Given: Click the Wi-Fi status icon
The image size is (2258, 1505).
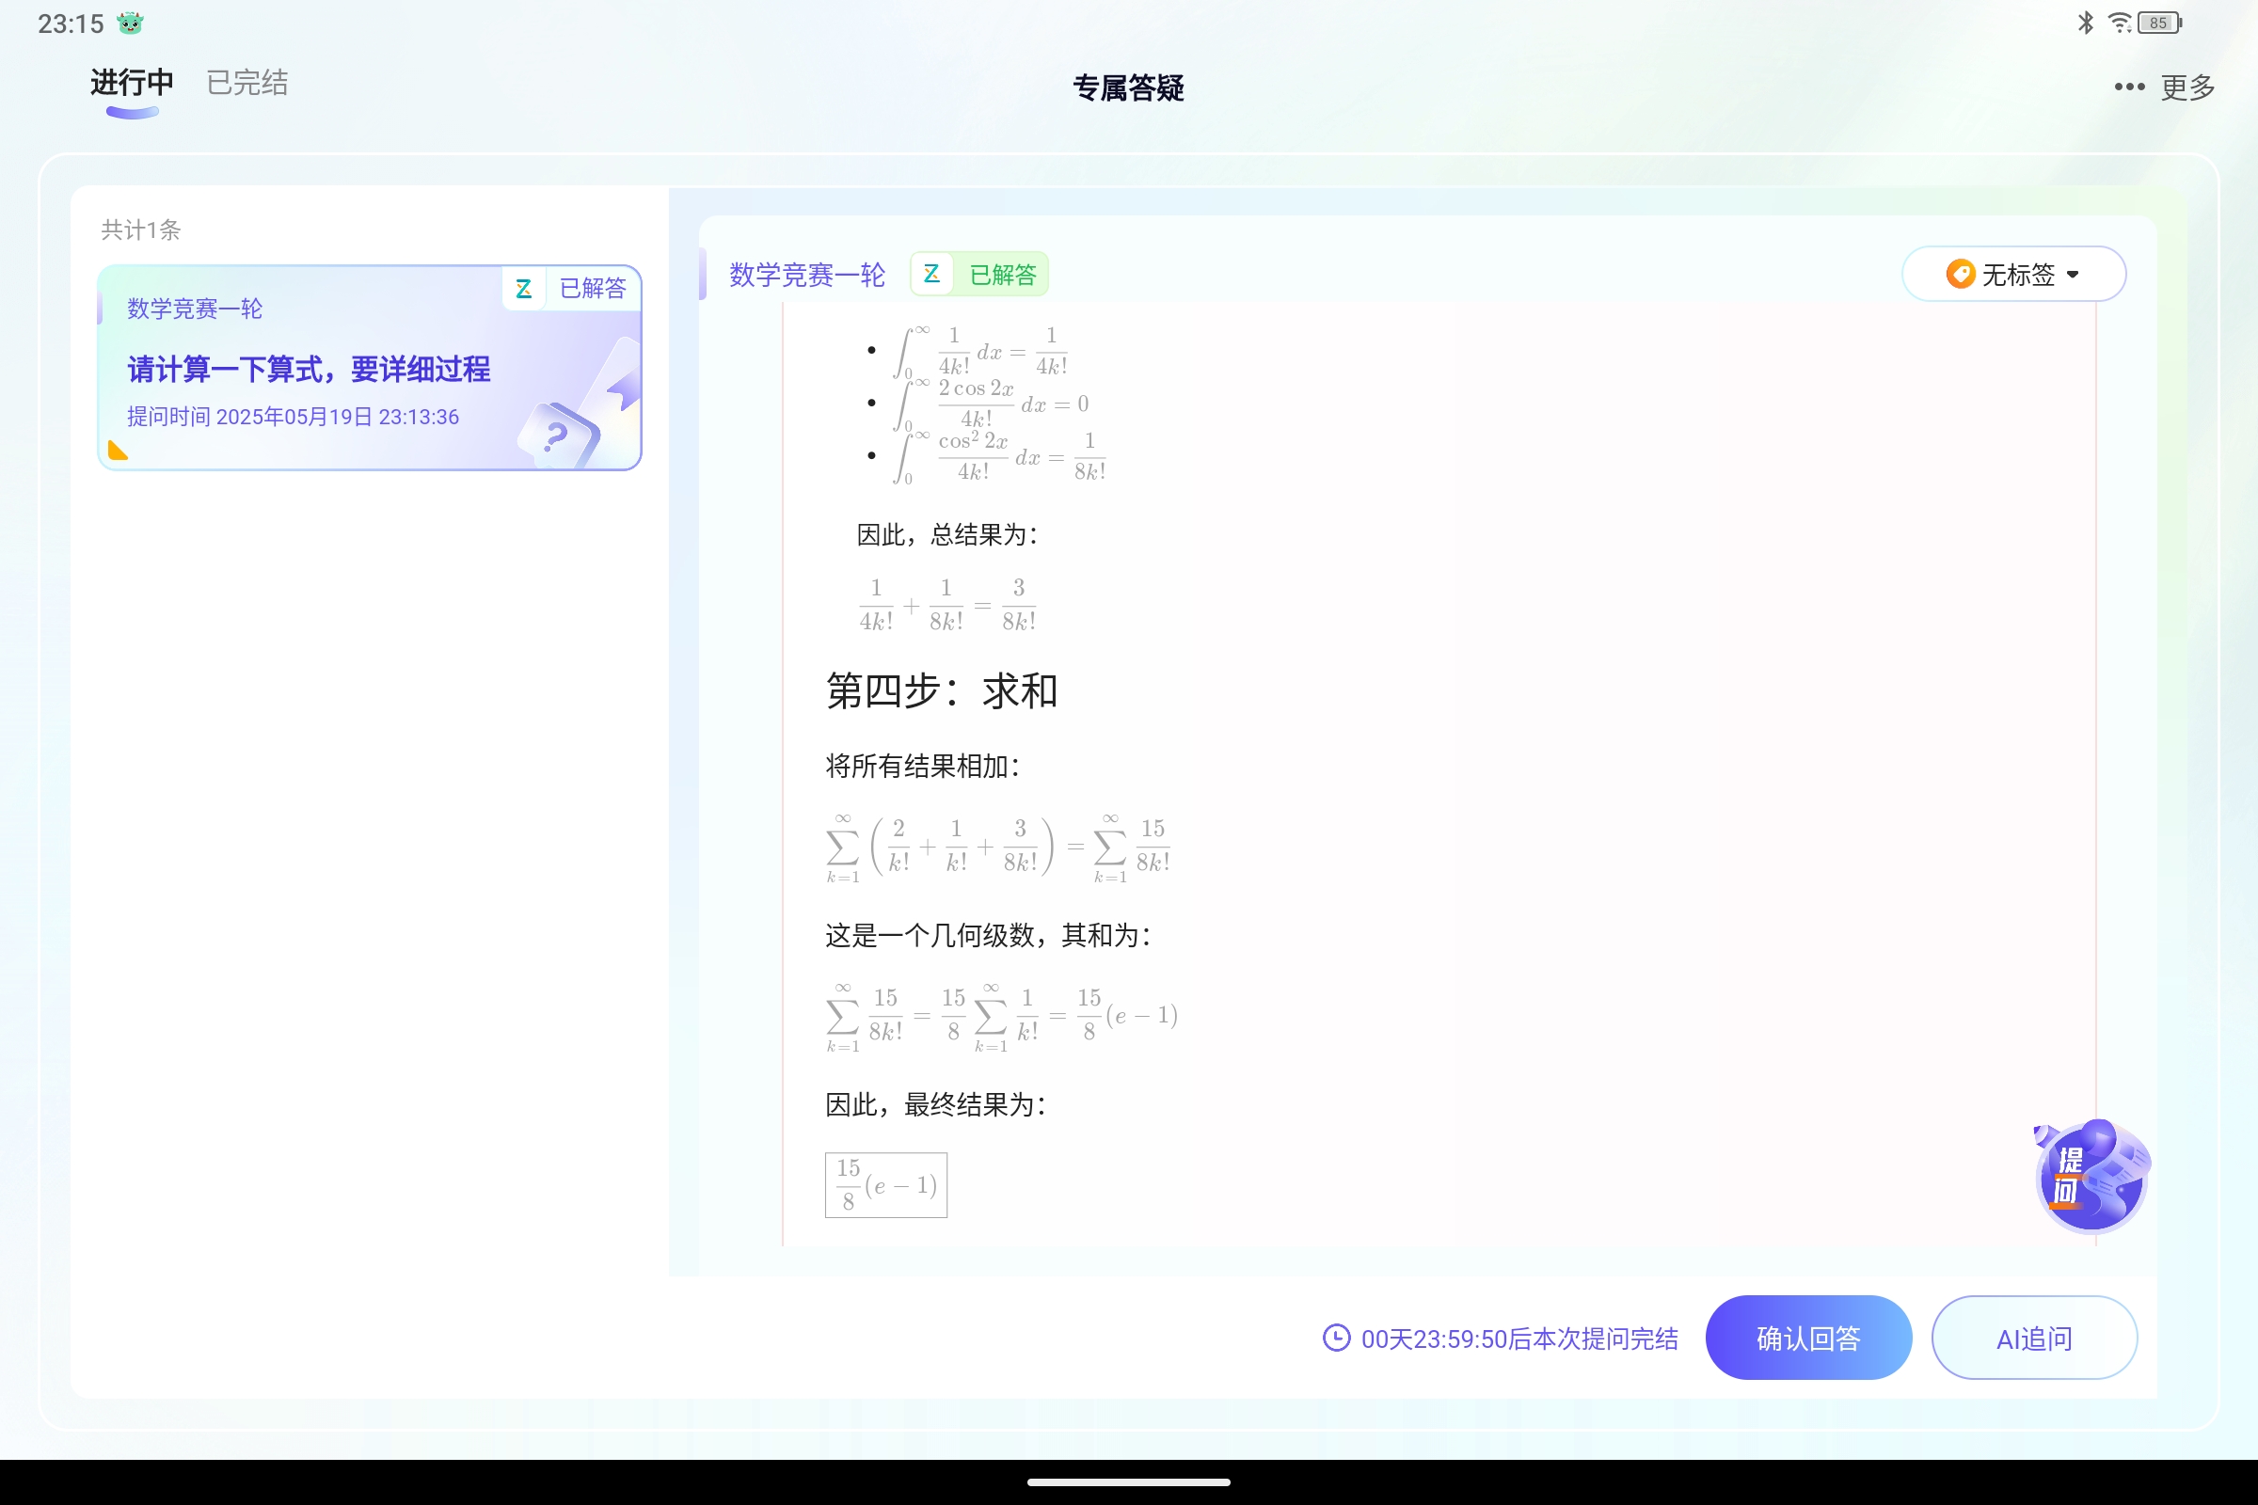Looking at the screenshot, I should point(2119,22).
